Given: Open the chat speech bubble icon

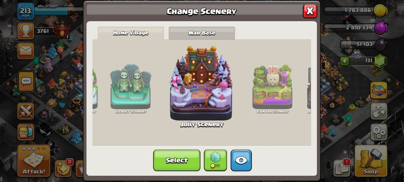Looking at the screenshot, I should pyautogui.click(x=26, y=82).
